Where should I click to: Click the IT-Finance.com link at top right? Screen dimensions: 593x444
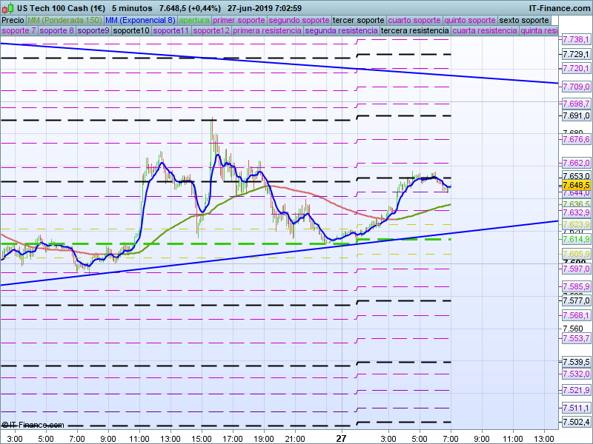tap(559, 7)
